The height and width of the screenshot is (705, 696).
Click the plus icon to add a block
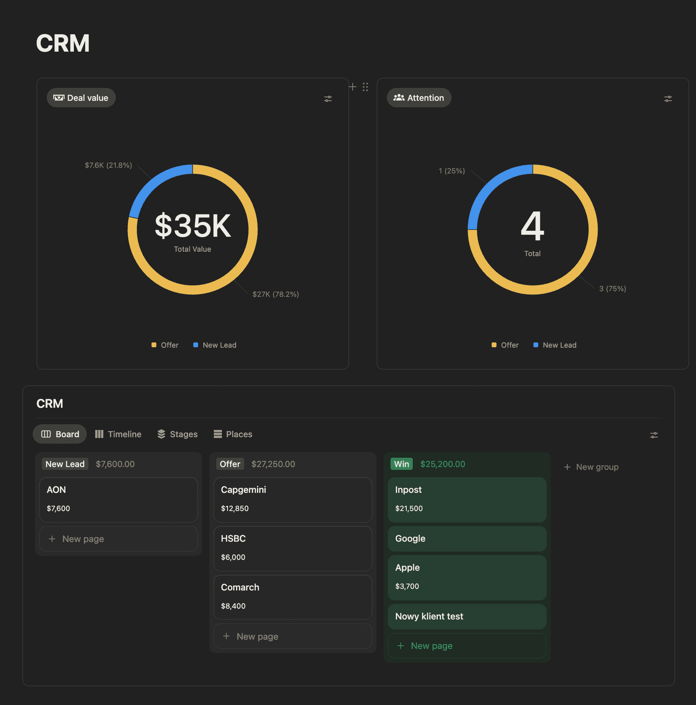(x=353, y=87)
